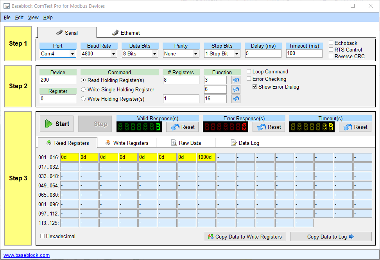
Task: Click the green play icon on Start
Action: click(49, 124)
